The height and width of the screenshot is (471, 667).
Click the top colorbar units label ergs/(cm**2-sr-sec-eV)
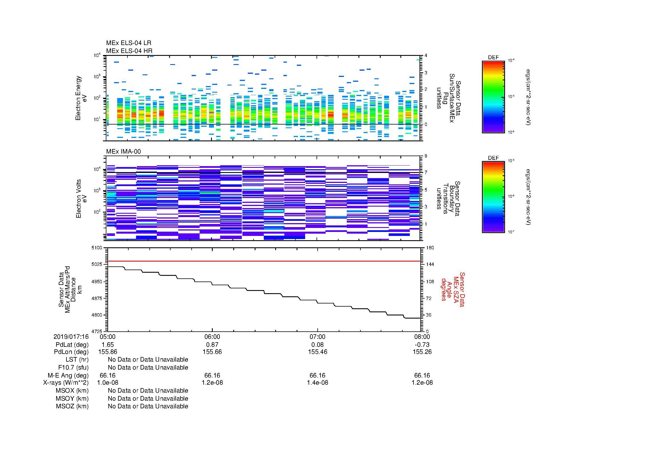click(529, 97)
